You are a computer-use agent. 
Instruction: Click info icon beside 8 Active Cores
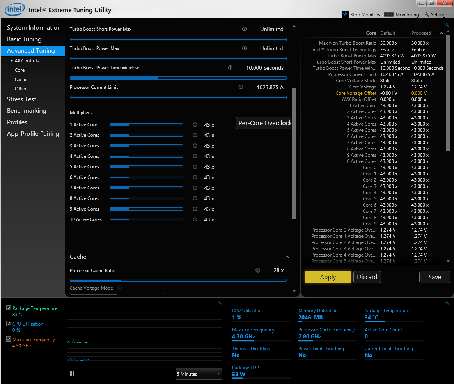click(x=195, y=198)
